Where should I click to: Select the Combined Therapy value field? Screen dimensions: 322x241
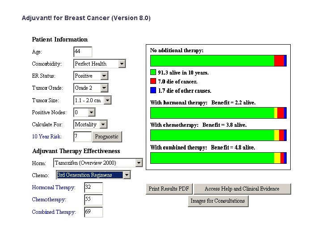93,212
